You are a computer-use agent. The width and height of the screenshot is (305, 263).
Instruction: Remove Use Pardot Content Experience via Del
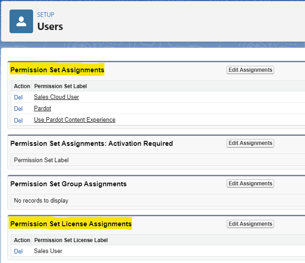18,120
